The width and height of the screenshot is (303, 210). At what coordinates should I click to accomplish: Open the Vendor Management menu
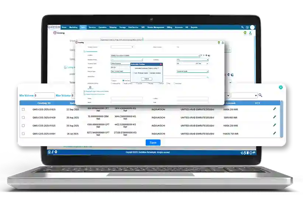(156, 27)
